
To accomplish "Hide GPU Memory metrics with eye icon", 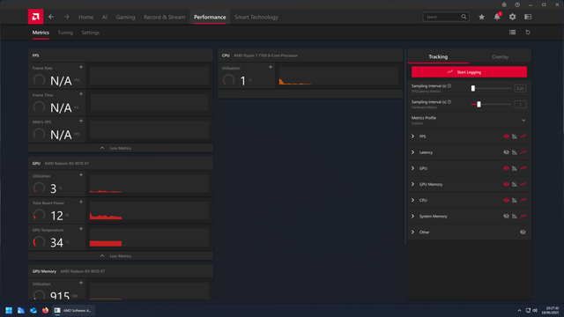I will click(x=506, y=184).
